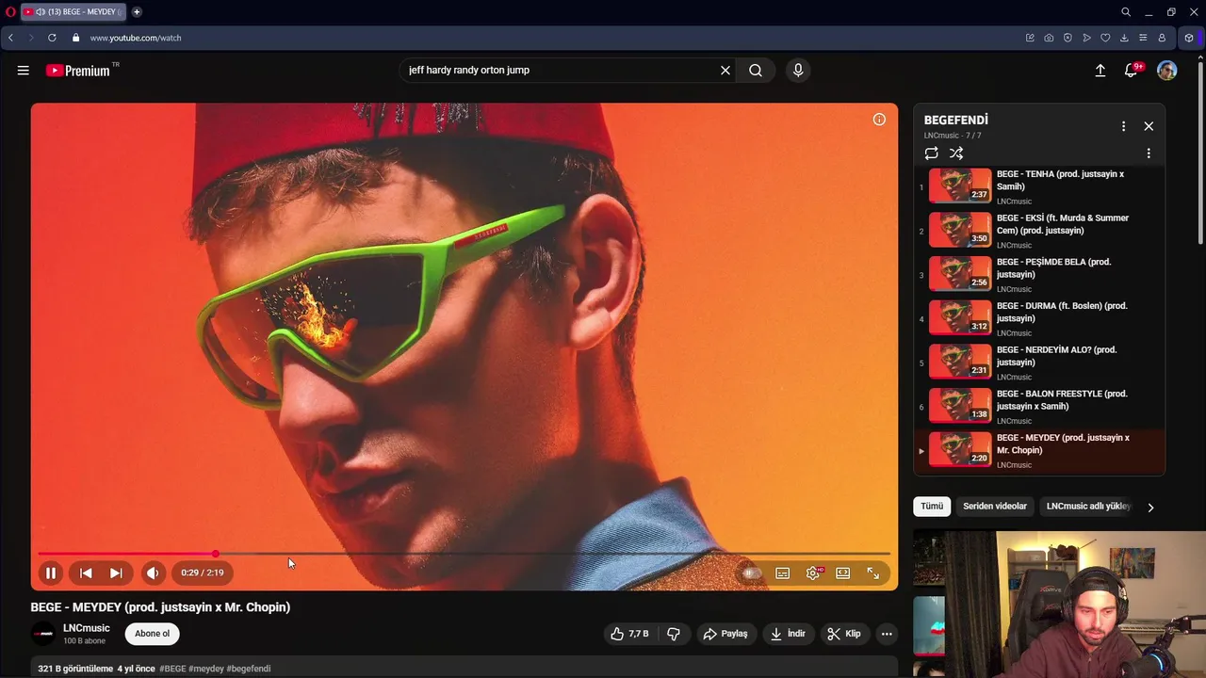
Task: Play BEGE - NERDEYİM ALO? item
Action: pos(1039,363)
